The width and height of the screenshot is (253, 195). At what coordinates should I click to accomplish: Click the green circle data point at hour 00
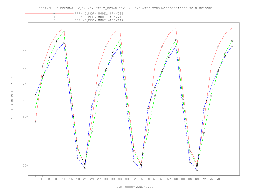coord(36,107)
